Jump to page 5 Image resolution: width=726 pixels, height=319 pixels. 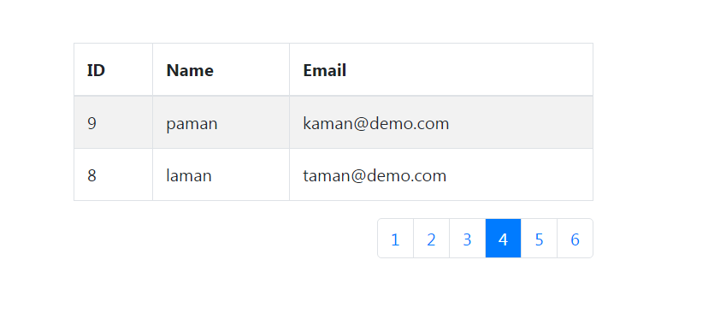click(x=539, y=238)
